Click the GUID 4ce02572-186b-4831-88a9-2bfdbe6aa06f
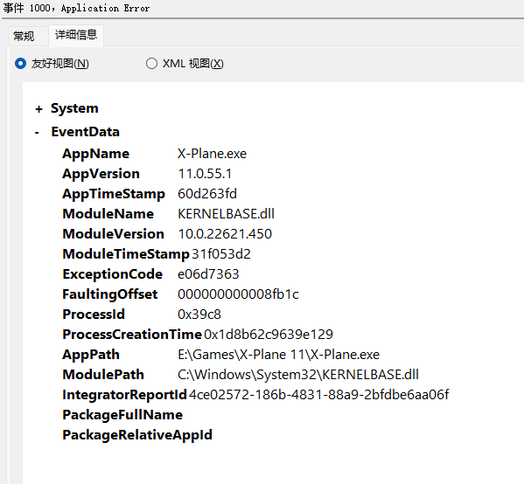The width and height of the screenshot is (524, 484). tap(318, 395)
